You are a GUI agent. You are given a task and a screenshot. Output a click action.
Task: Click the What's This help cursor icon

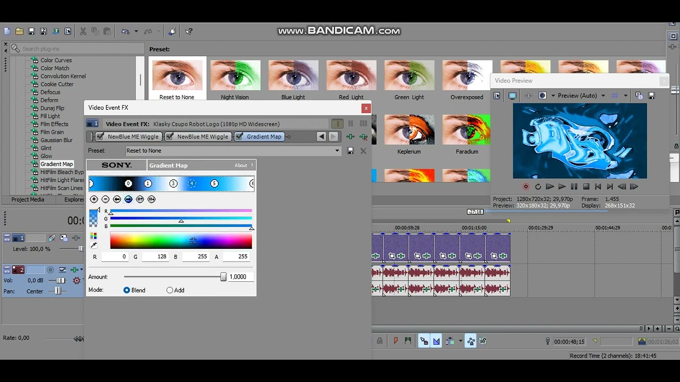point(189,31)
